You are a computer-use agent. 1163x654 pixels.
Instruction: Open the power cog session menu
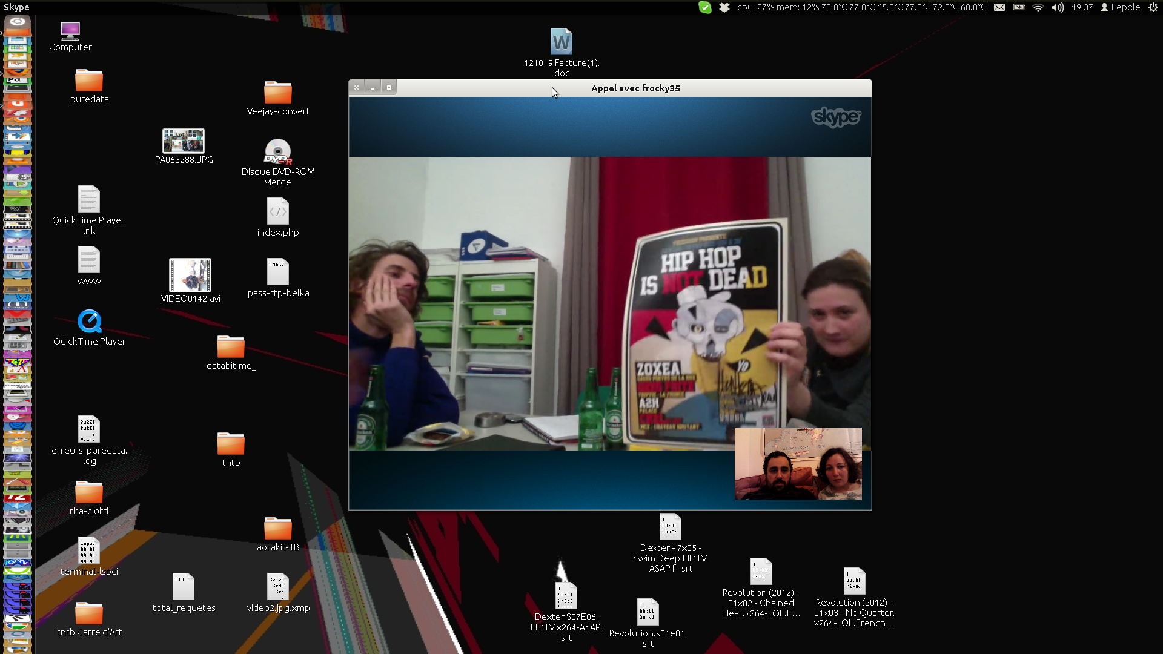pyautogui.click(x=1153, y=7)
